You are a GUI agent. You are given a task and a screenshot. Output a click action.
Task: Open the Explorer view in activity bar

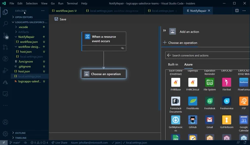(x=5, y=12)
